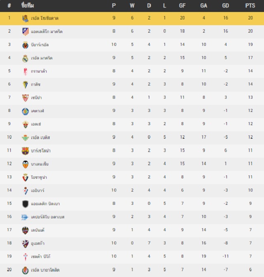Screen dimensions: 264x277
Task: Click the Valencia bat crest
Action: pyautogui.click(x=25, y=164)
